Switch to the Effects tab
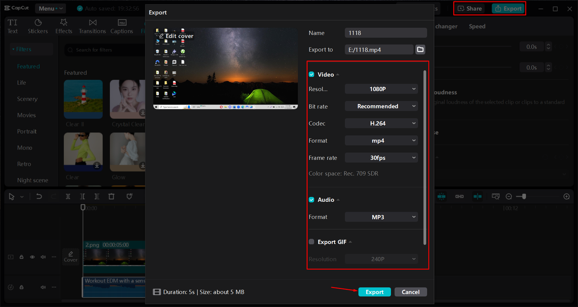The image size is (578, 307). [64, 27]
